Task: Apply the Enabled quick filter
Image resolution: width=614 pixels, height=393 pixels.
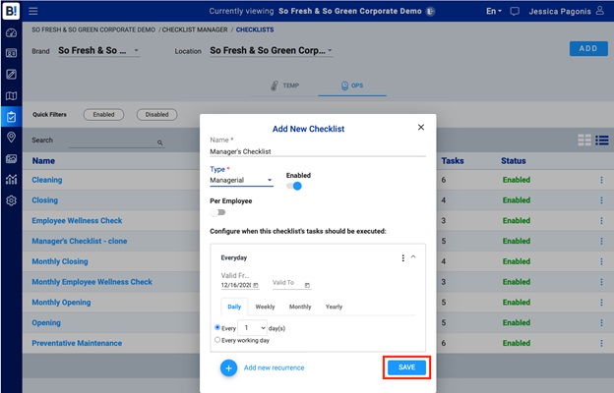Action: [103, 115]
